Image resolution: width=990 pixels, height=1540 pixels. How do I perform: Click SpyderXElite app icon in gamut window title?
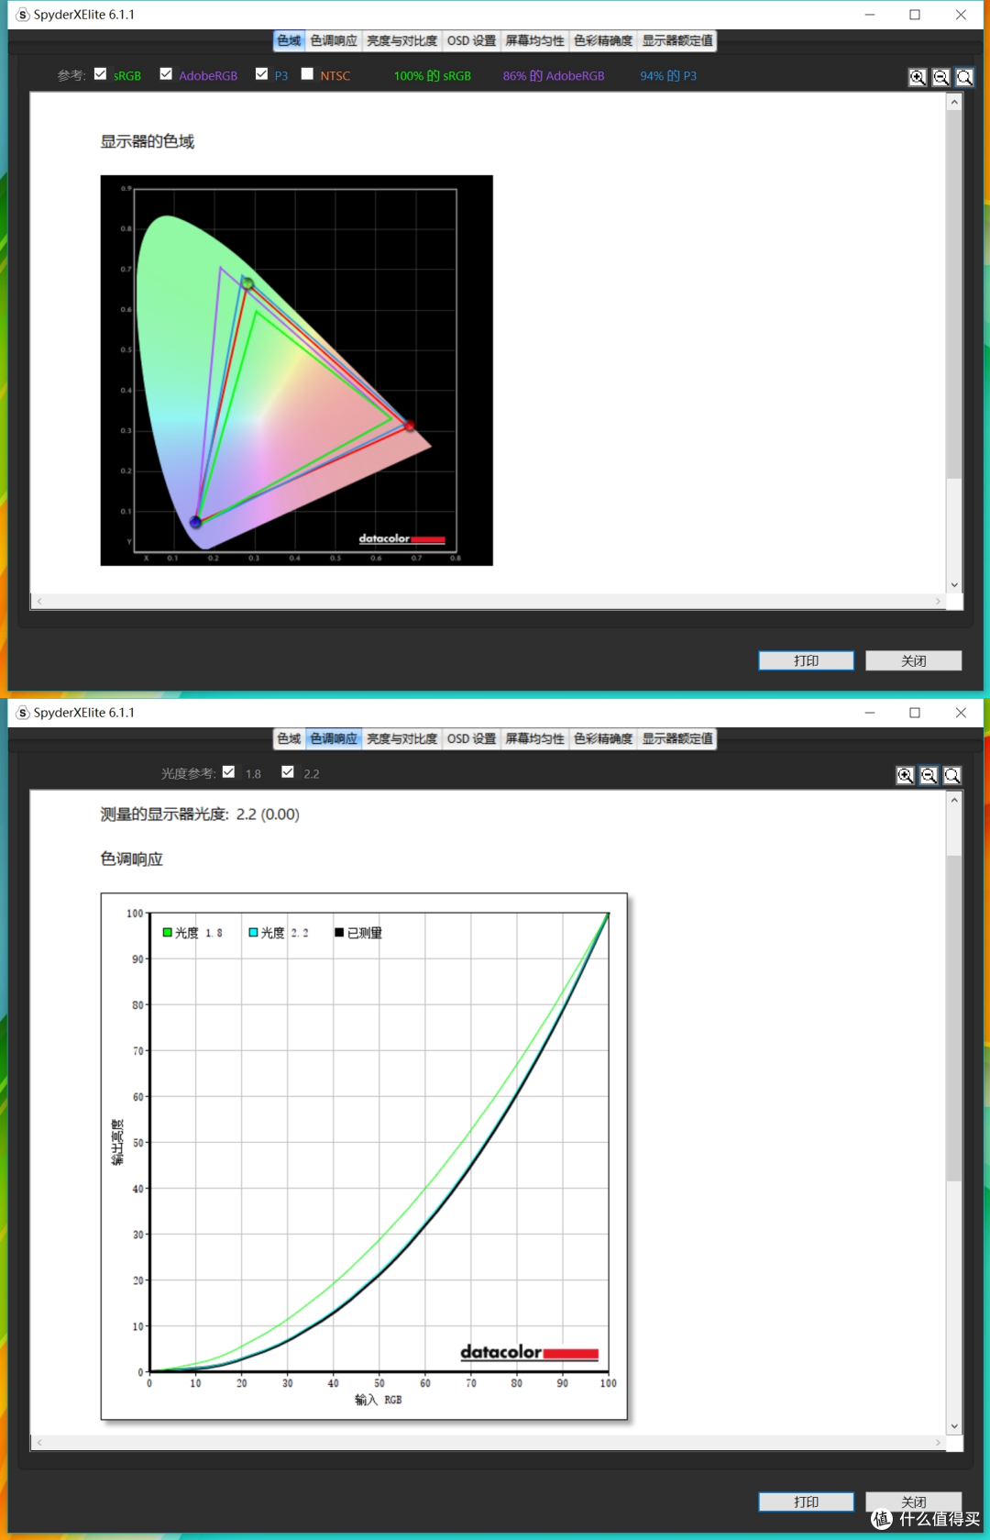point(23,15)
